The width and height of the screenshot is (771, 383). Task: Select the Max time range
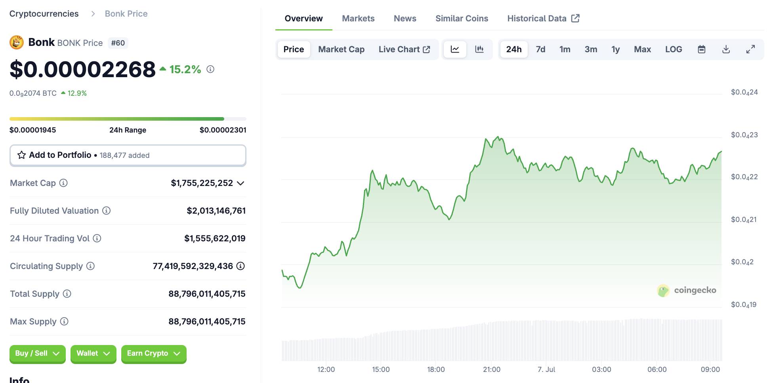pyautogui.click(x=642, y=49)
